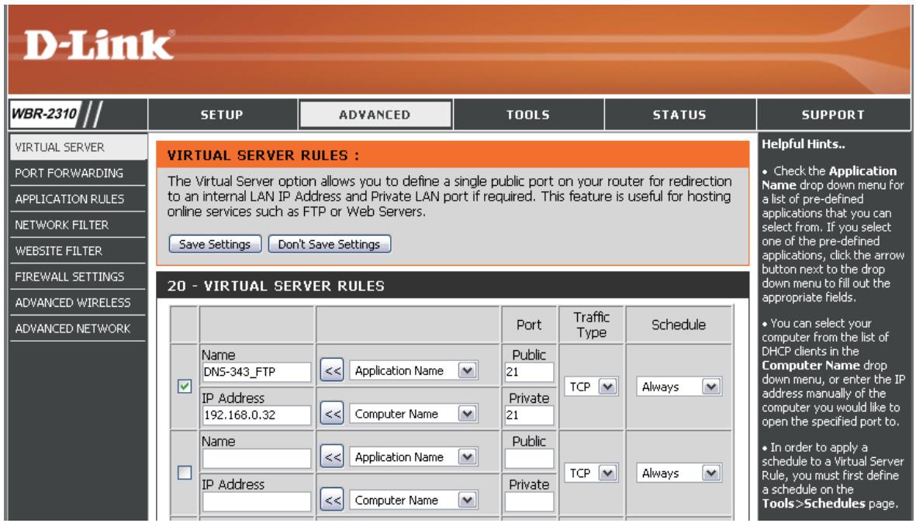Click Name field containing DNS-343_FTP

click(x=257, y=372)
